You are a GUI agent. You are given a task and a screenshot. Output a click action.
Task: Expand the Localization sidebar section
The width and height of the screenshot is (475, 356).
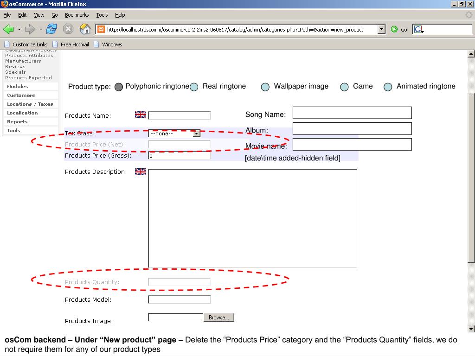[x=22, y=113]
